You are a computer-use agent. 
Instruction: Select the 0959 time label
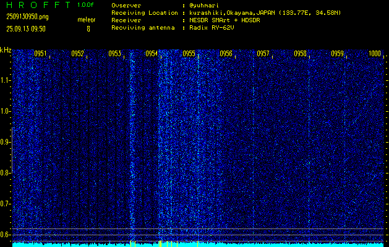[338, 54]
